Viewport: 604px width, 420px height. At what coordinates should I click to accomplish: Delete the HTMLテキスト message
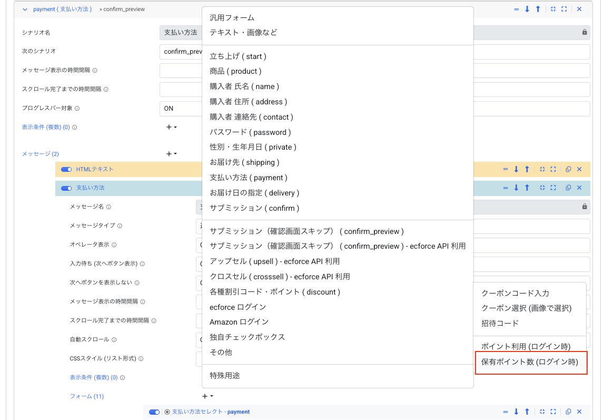click(579, 169)
